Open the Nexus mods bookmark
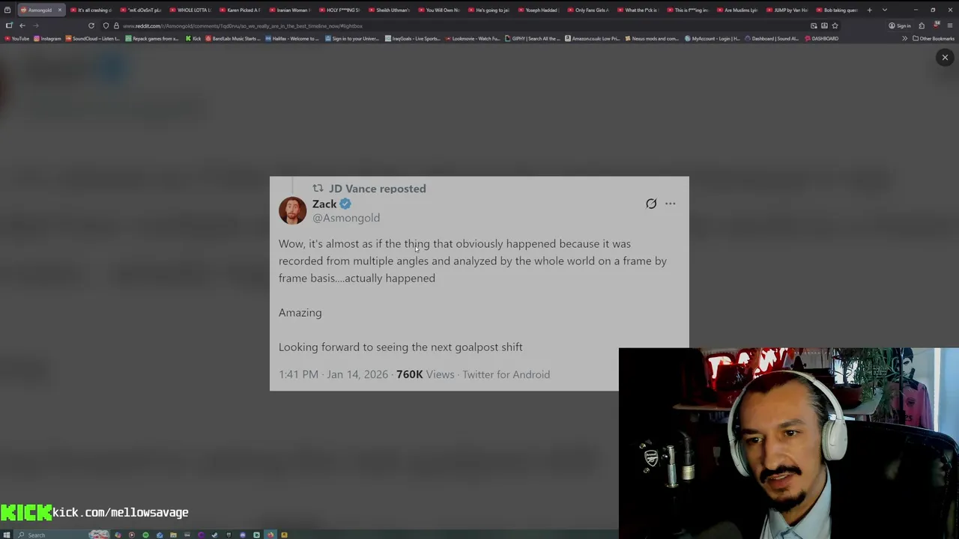Image resolution: width=959 pixels, height=539 pixels. 651,38
